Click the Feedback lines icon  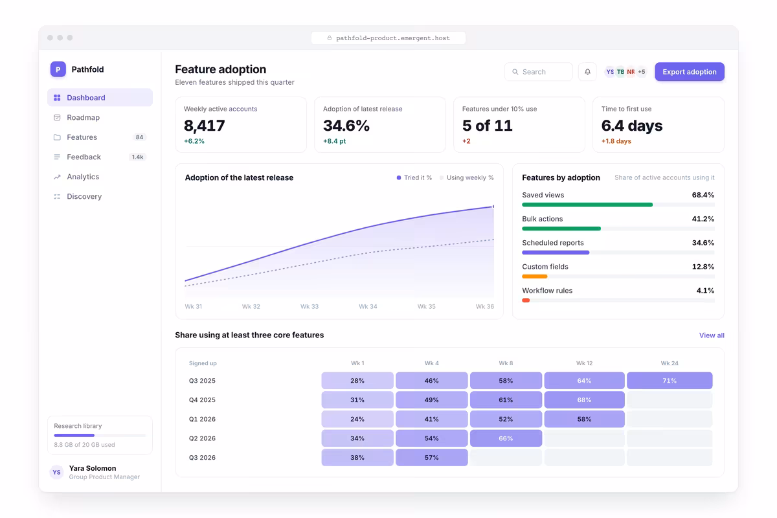point(57,157)
